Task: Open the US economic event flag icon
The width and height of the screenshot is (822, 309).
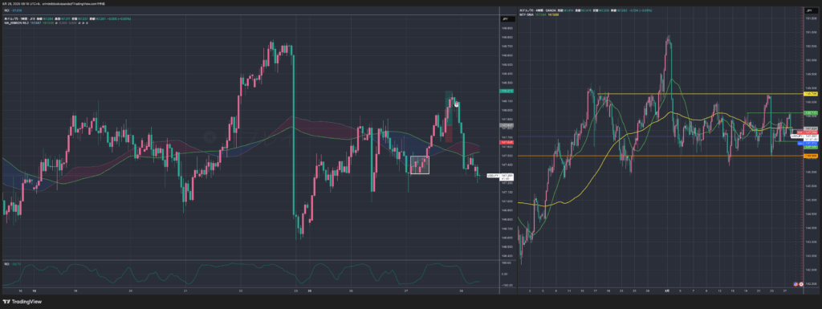Action: pos(796,283)
